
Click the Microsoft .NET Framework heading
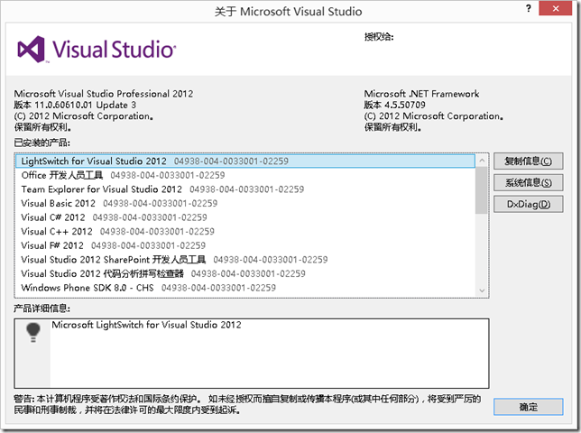coord(421,94)
